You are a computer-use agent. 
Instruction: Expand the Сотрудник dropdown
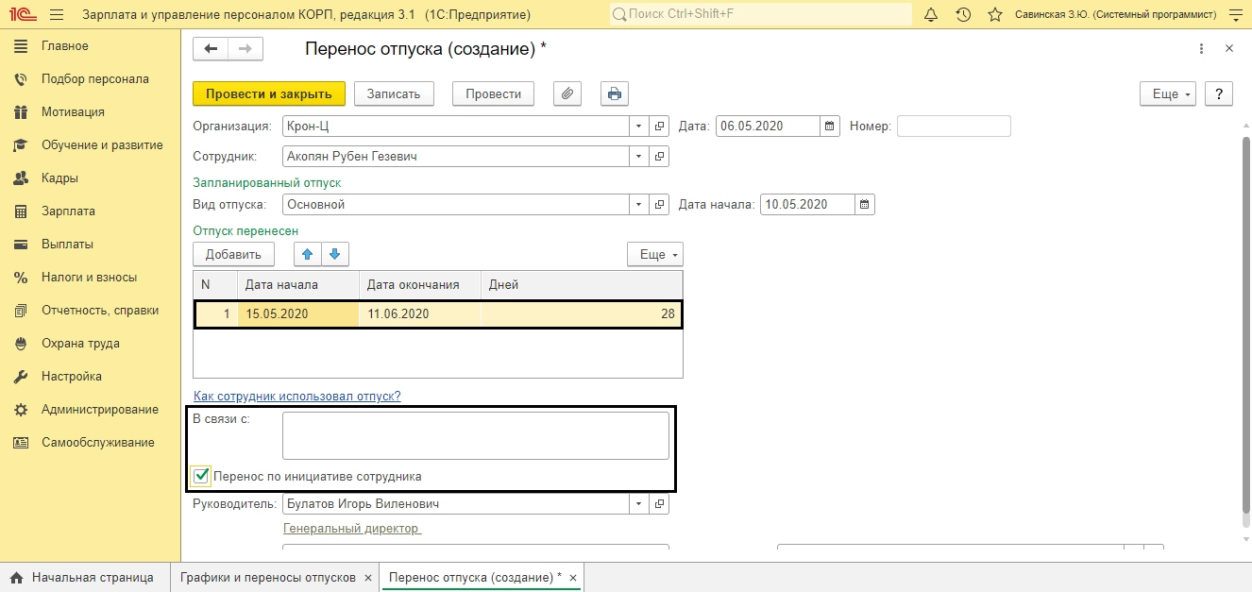tap(639, 156)
